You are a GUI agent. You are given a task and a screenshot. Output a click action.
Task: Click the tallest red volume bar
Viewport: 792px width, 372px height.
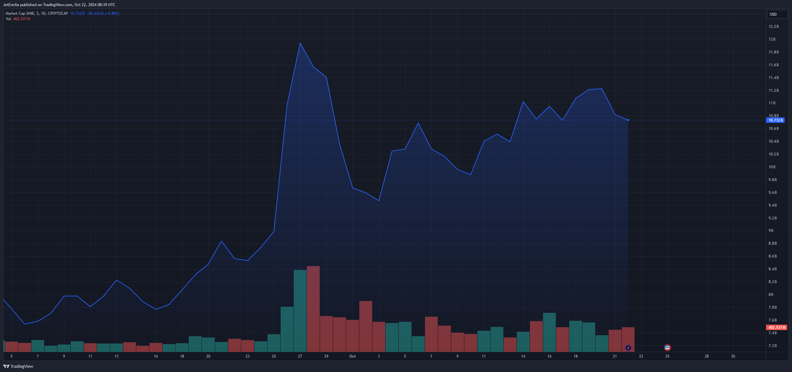click(313, 309)
